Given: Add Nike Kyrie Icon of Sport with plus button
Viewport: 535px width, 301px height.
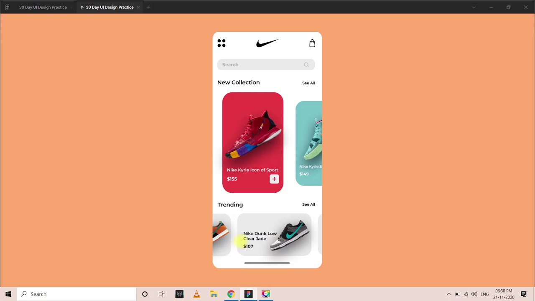Looking at the screenshot, I should click(274, 179).
